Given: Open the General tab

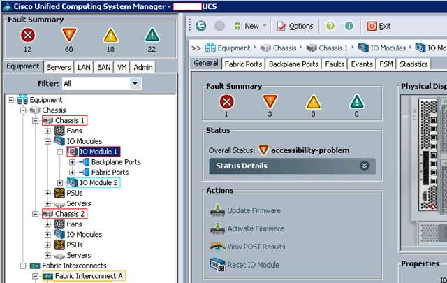Looking at the screenshot, I should coord(206,63).
